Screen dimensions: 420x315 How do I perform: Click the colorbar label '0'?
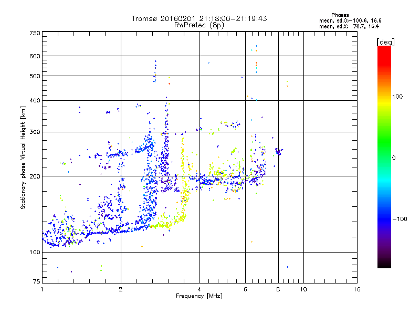(x=394, y=158)
